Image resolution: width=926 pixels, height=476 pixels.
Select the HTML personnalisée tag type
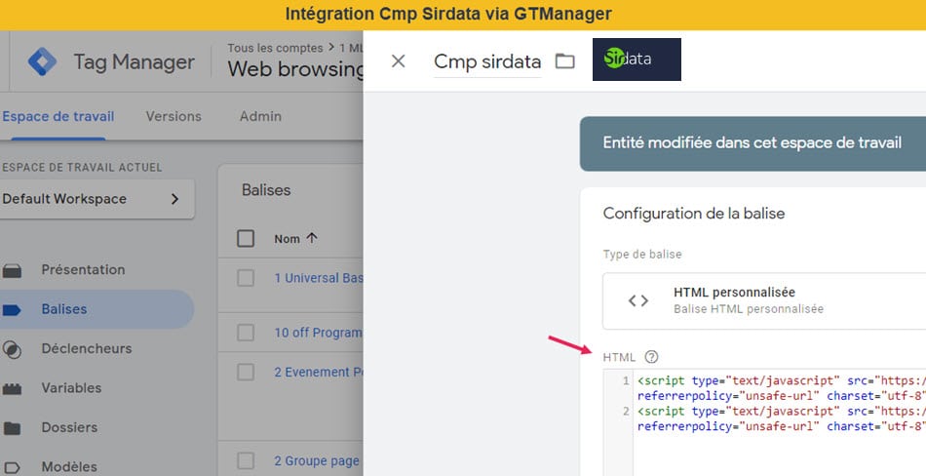(764, 300)
